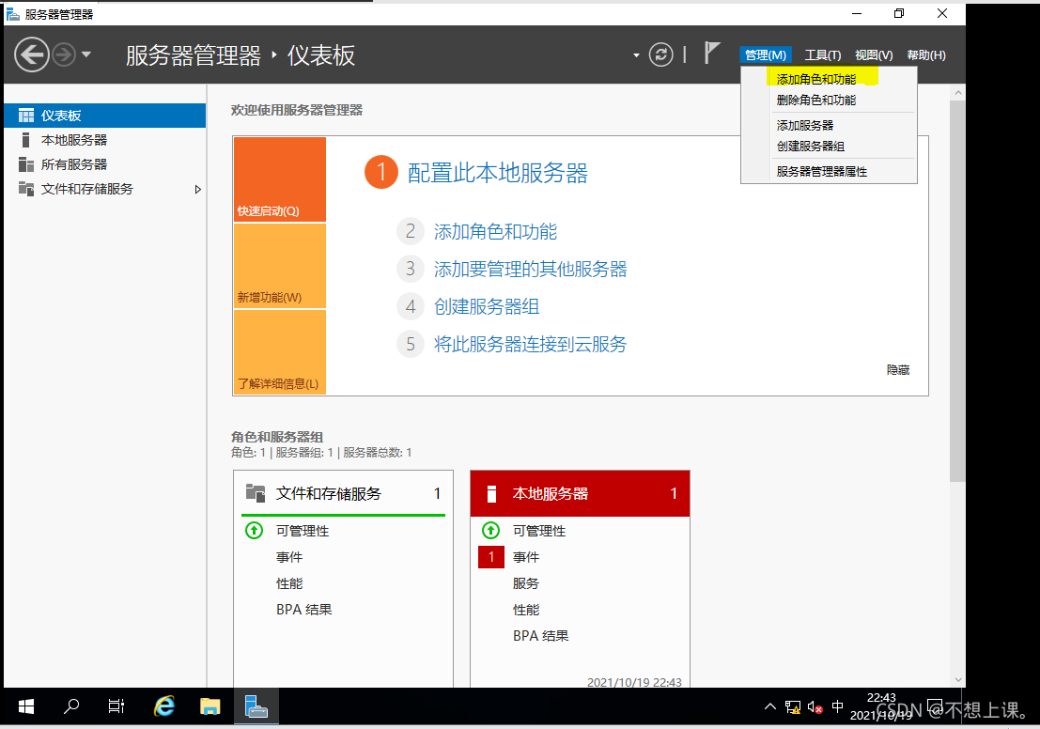
Task: Click green status icon in 本地服务器 tile
Action: [x=490, y=531]
